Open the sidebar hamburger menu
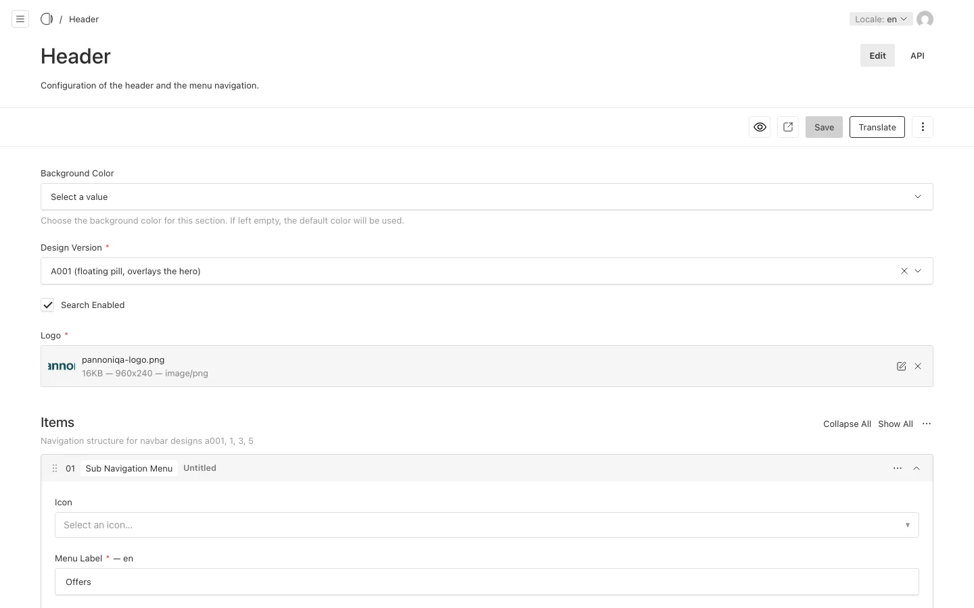The height and width of the screenshot is (608, 974). tap(20, 19)
